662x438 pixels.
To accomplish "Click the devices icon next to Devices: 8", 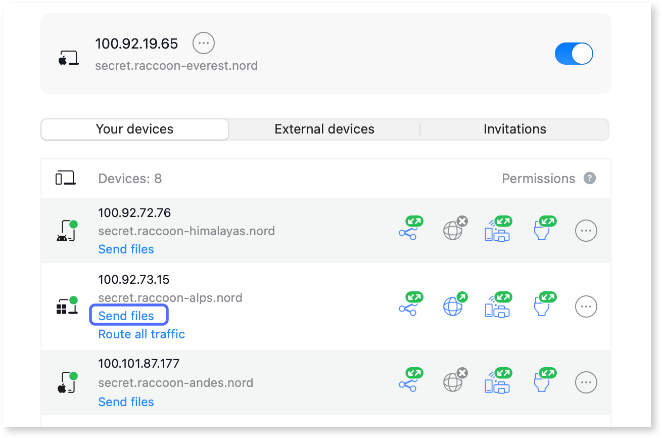I will [x=68, y=178].
